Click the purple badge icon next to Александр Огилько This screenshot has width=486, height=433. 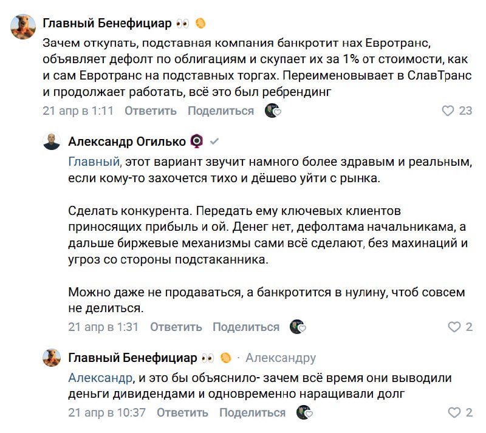point(197,141)
